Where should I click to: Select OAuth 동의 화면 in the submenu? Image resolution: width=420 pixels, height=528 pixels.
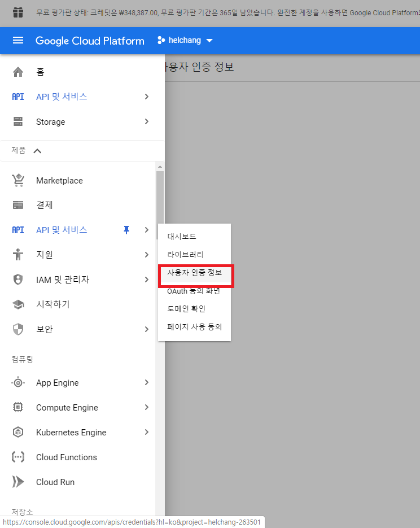pos(194,291)
